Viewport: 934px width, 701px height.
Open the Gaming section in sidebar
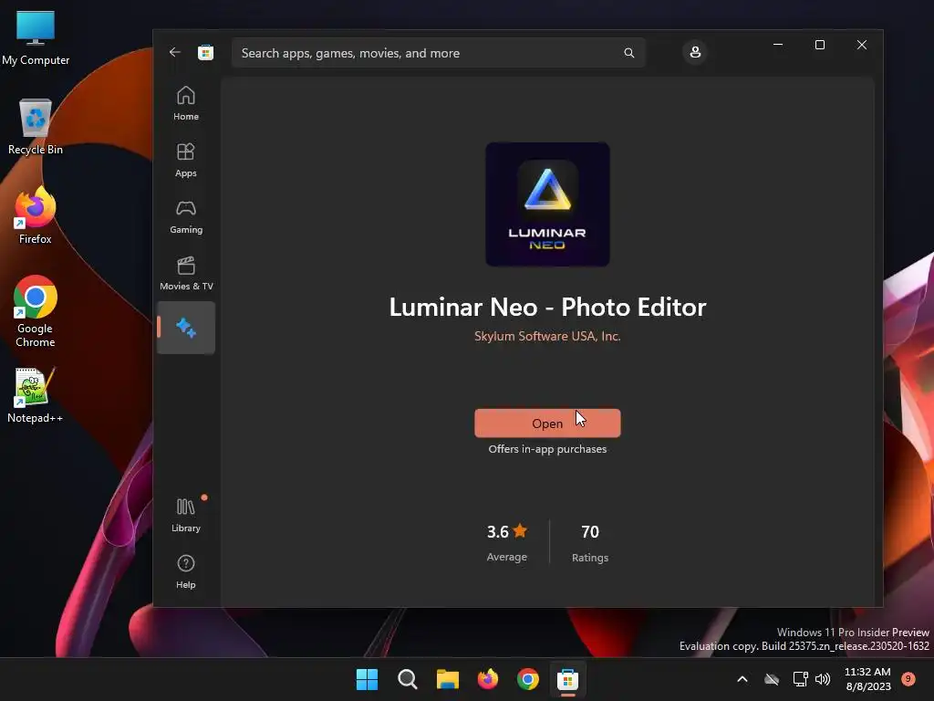click(x=186, y=216)
